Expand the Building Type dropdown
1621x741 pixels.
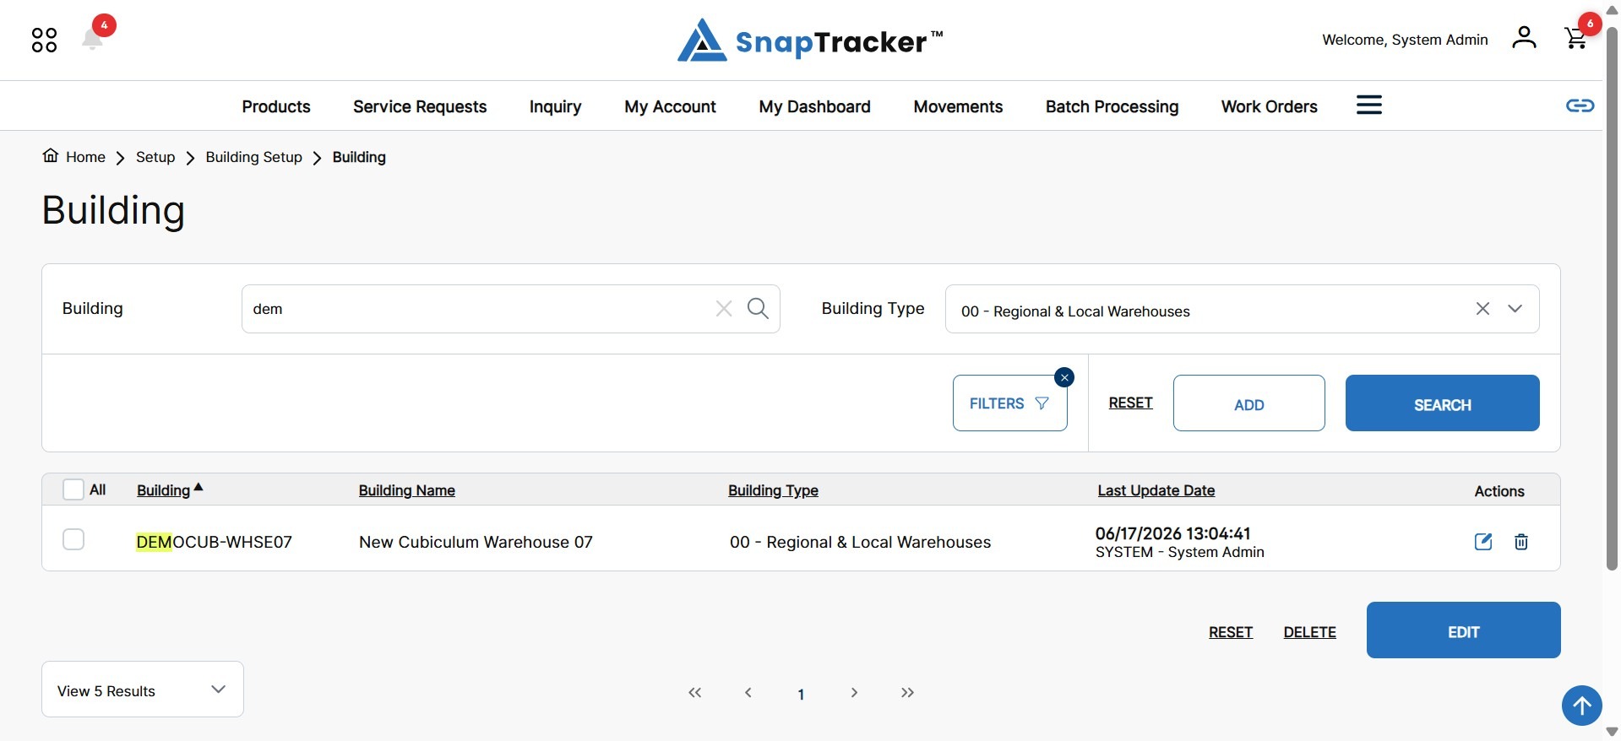(1515, 309)
